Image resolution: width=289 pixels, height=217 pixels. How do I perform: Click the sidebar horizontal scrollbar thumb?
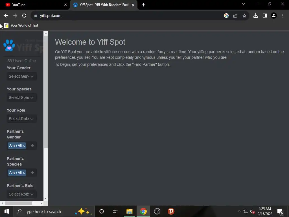pos(18,203)
